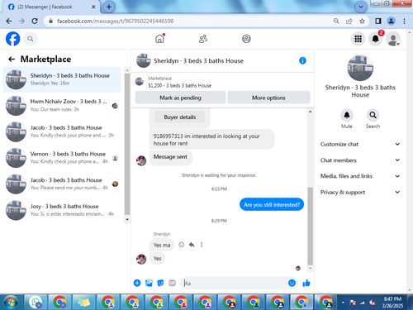Open Jacob chat saying 'Please send me your numb...'
Image resolution: width=413 pixels, height=310 pixels.
pyautogui.click(x=62, y=184)
